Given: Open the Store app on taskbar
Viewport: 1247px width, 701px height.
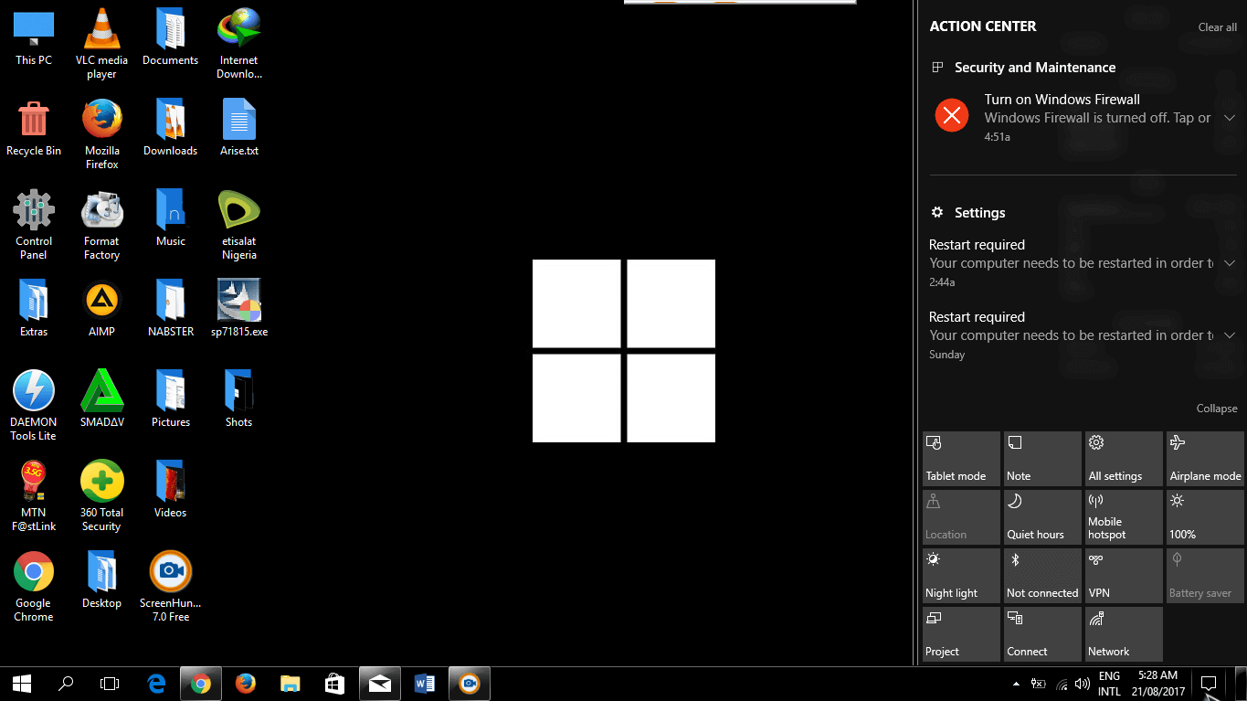Looking at the screenshot, I should (x=334, y=684).
